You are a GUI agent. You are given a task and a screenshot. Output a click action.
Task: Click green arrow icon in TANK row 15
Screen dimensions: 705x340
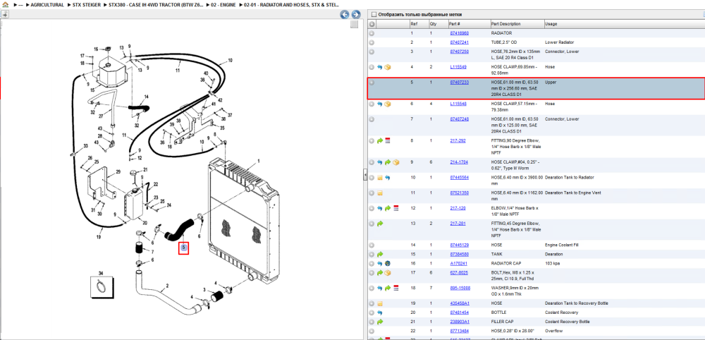tap(380, 255)
